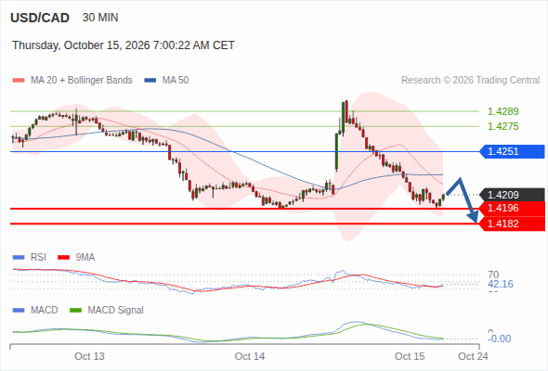Click the 1.4289 resistance level label
This screenshot has height=371, width=548.
tap(502, 111)
